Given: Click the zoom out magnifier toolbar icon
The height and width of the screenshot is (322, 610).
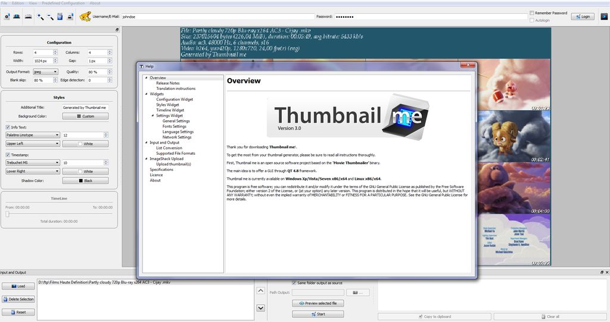Looking at the screenshot, I should [x=50, y=17].
